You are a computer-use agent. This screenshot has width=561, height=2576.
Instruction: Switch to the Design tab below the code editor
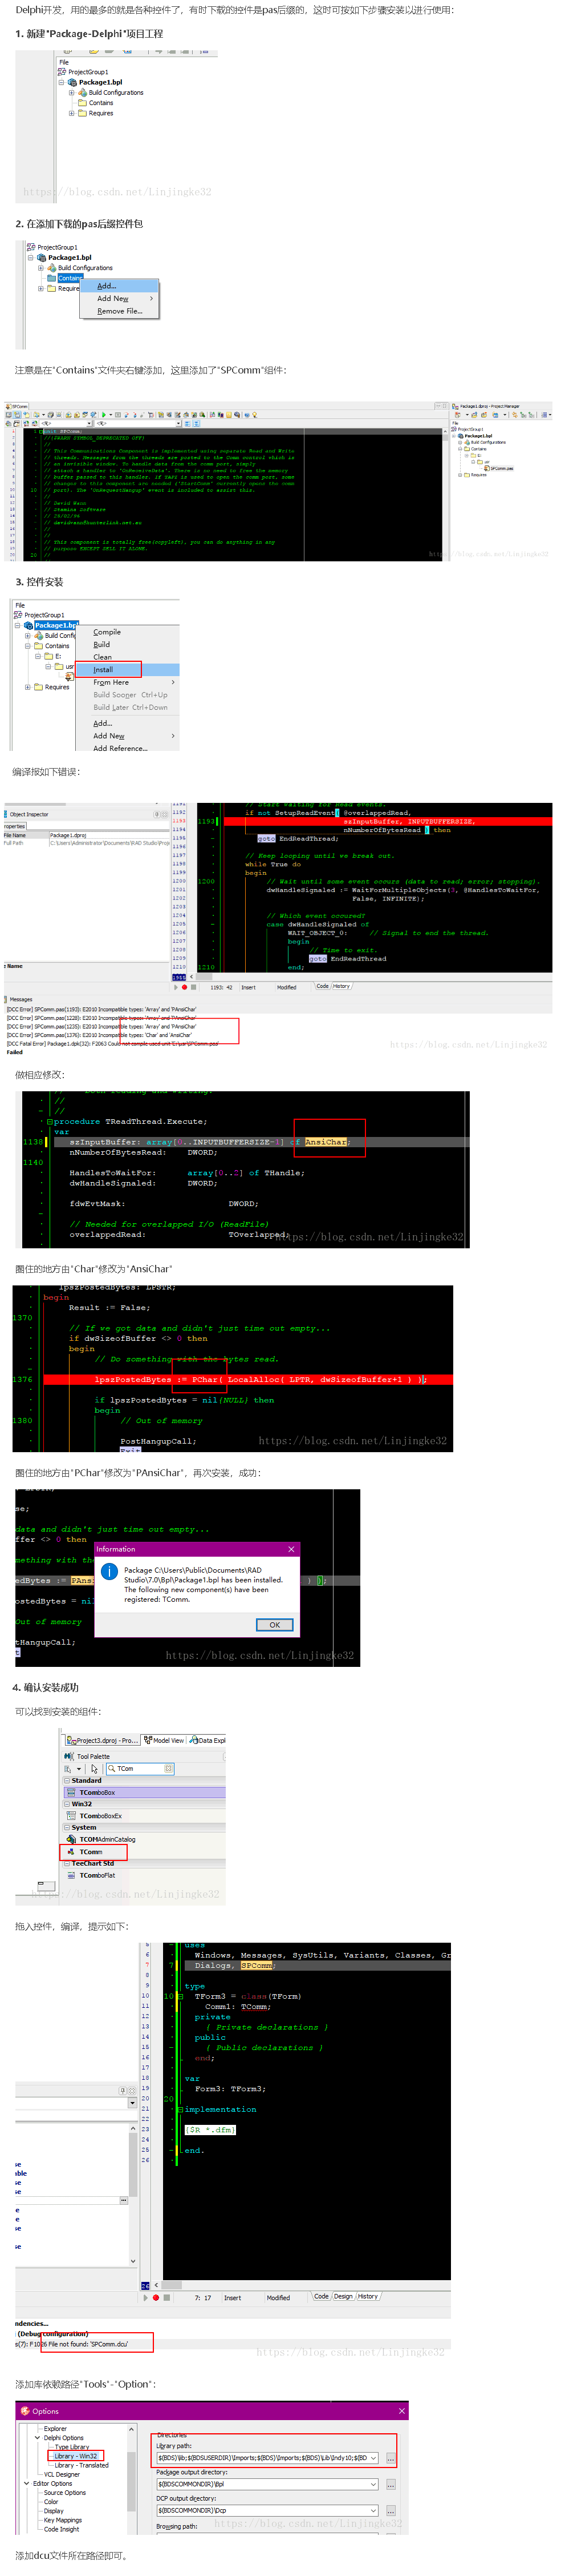pos(343,2296)
